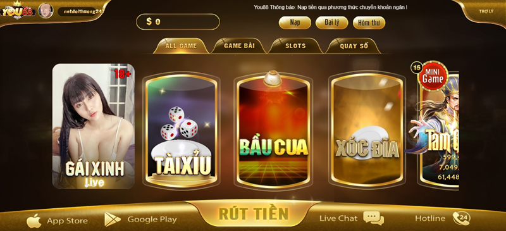Select the QUAY SỐ tab
Viewport: 506px width, 231px height.
tap(354, 46)
